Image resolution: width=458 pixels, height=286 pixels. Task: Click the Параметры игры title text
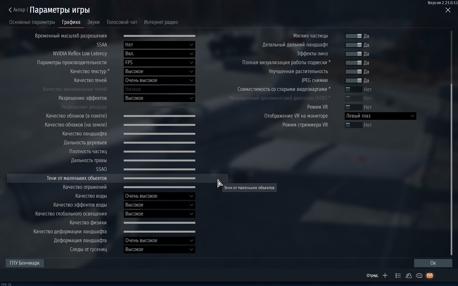tap(60, 10)
